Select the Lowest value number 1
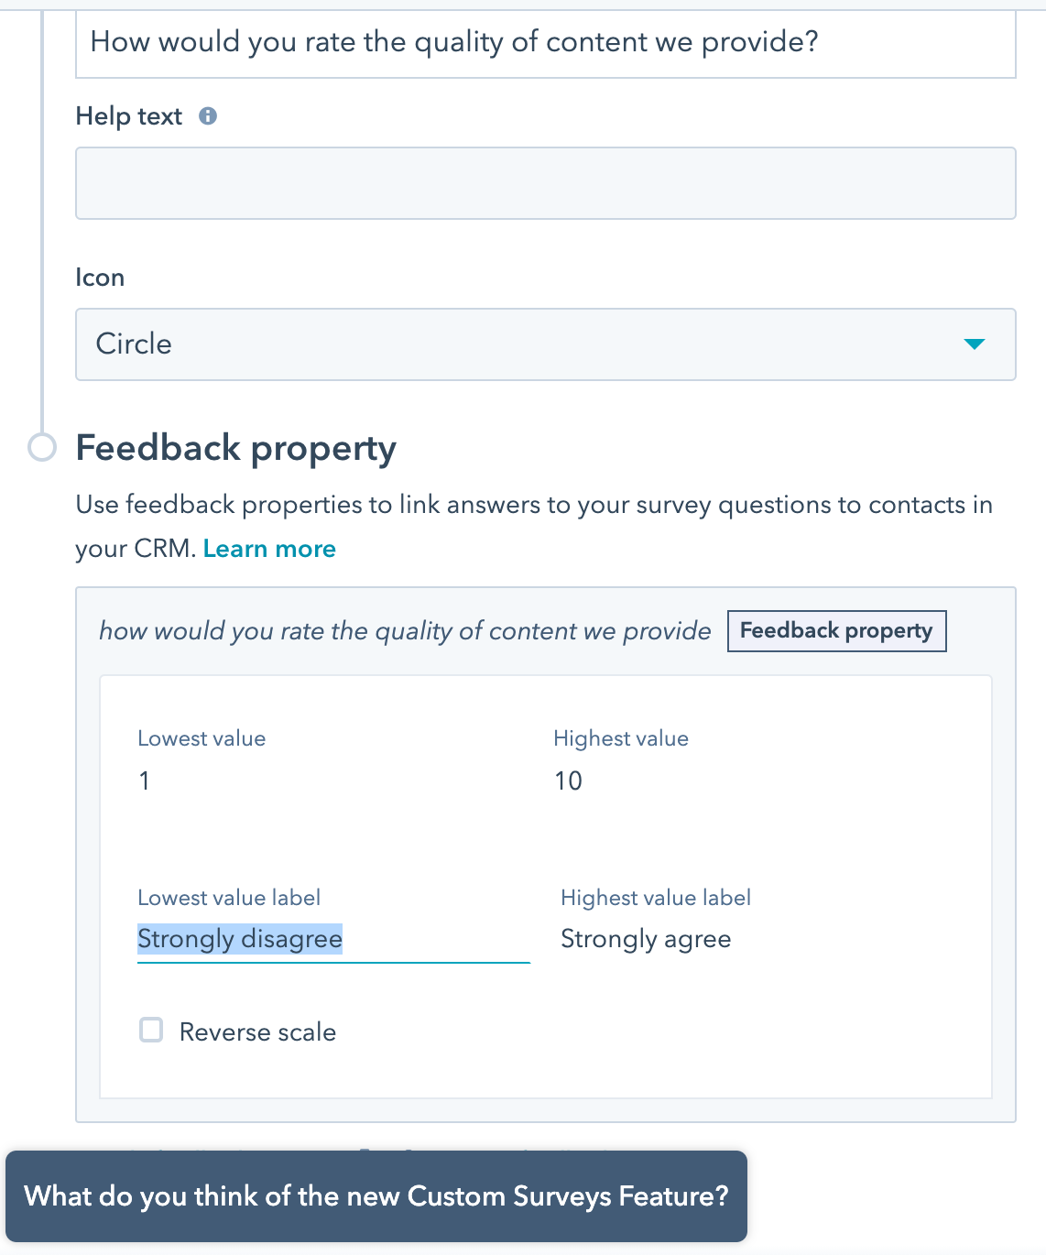Viewport: 1046px width, 1255px height. pyautogui.click(x=144, y=780)
